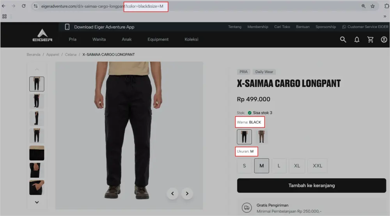Open the Cari Toko link
Image resolution: width=390 pixels, height=216 pixels.
point(282,27)
